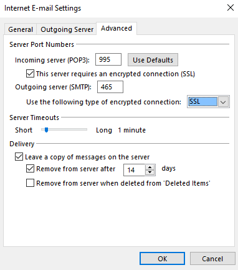The height and width of the screenshot is (270, 238).
Task: Enable Remove from server when deleted checkbox
Action: click(30, 183)
